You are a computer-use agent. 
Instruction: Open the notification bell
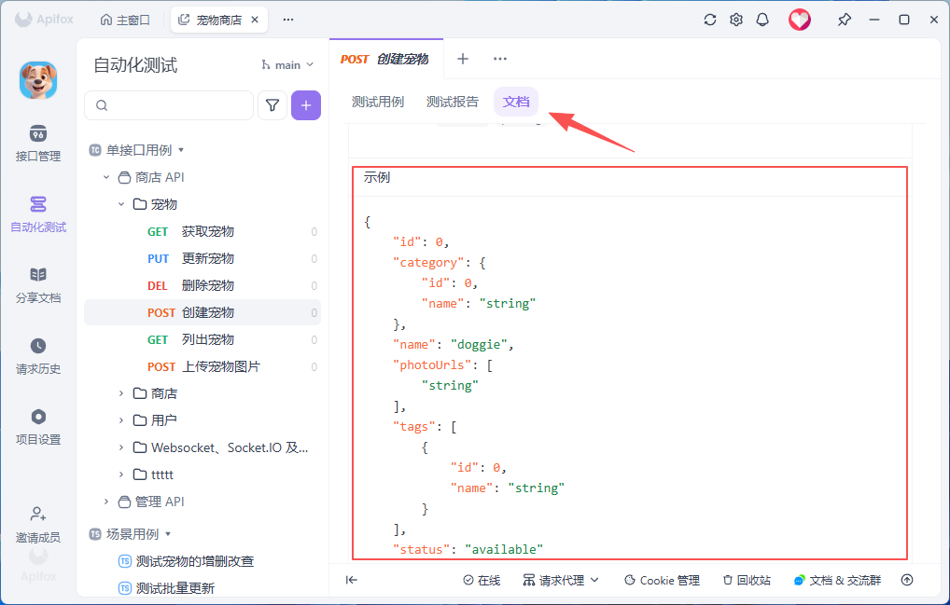pos(762,20)
